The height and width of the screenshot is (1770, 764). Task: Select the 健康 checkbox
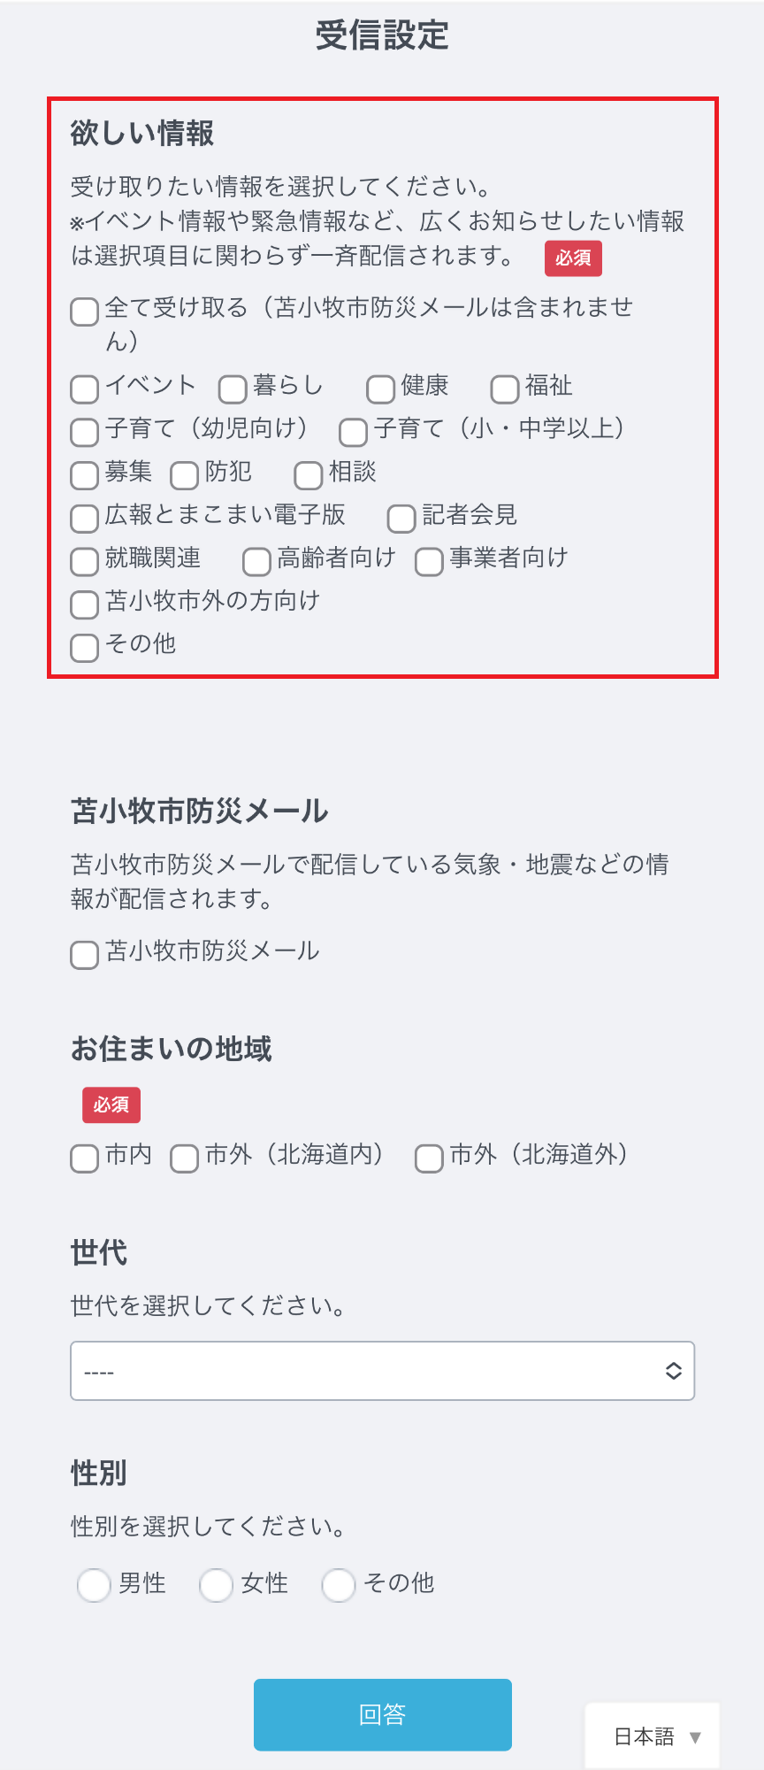(x=380, y=389)
